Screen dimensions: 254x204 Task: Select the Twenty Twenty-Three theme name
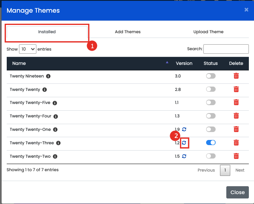coord(32,143)
